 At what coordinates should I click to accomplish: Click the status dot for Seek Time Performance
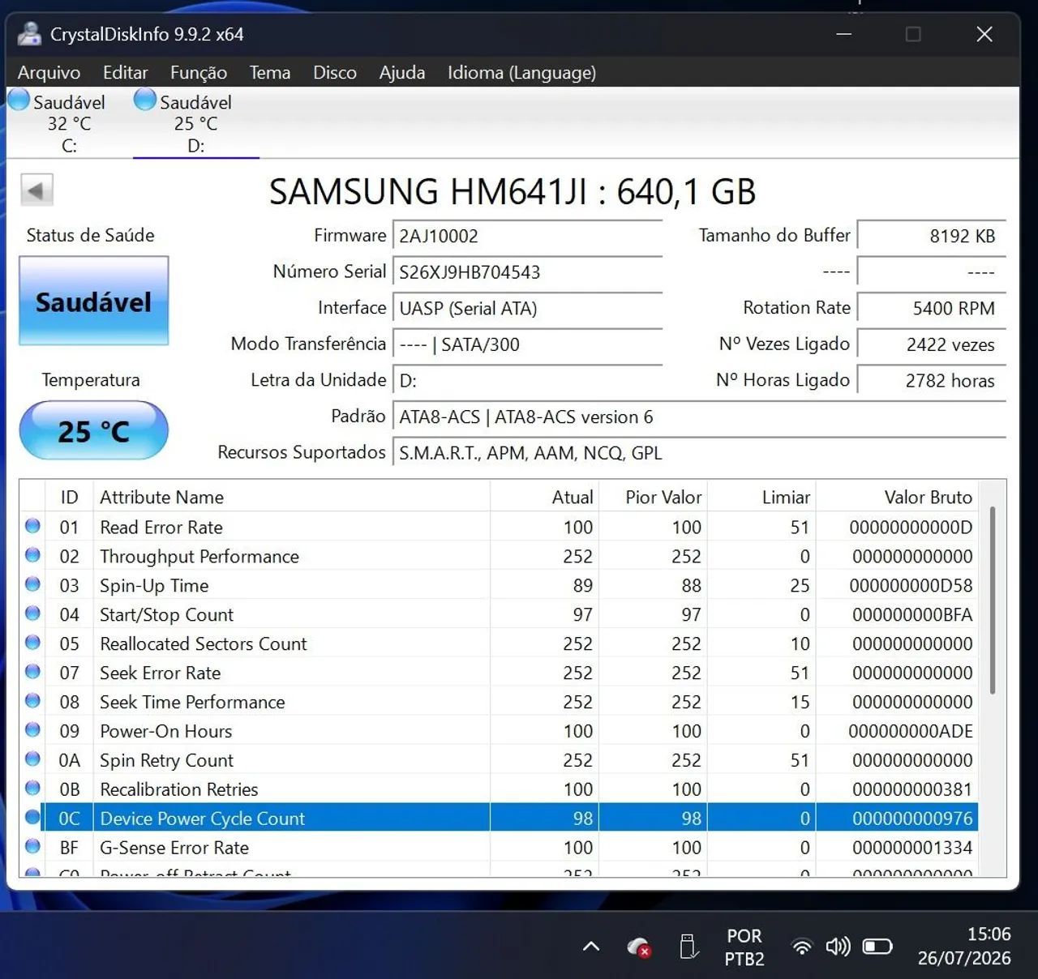(x=32, y=701)
